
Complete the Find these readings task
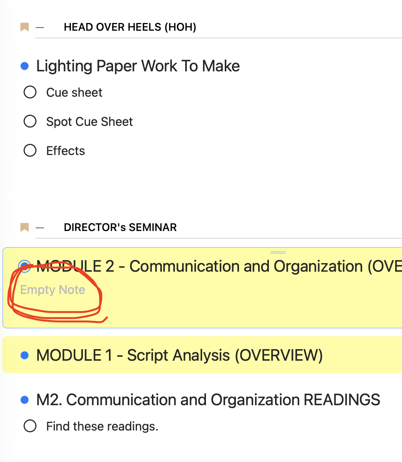tap(30, 426)
